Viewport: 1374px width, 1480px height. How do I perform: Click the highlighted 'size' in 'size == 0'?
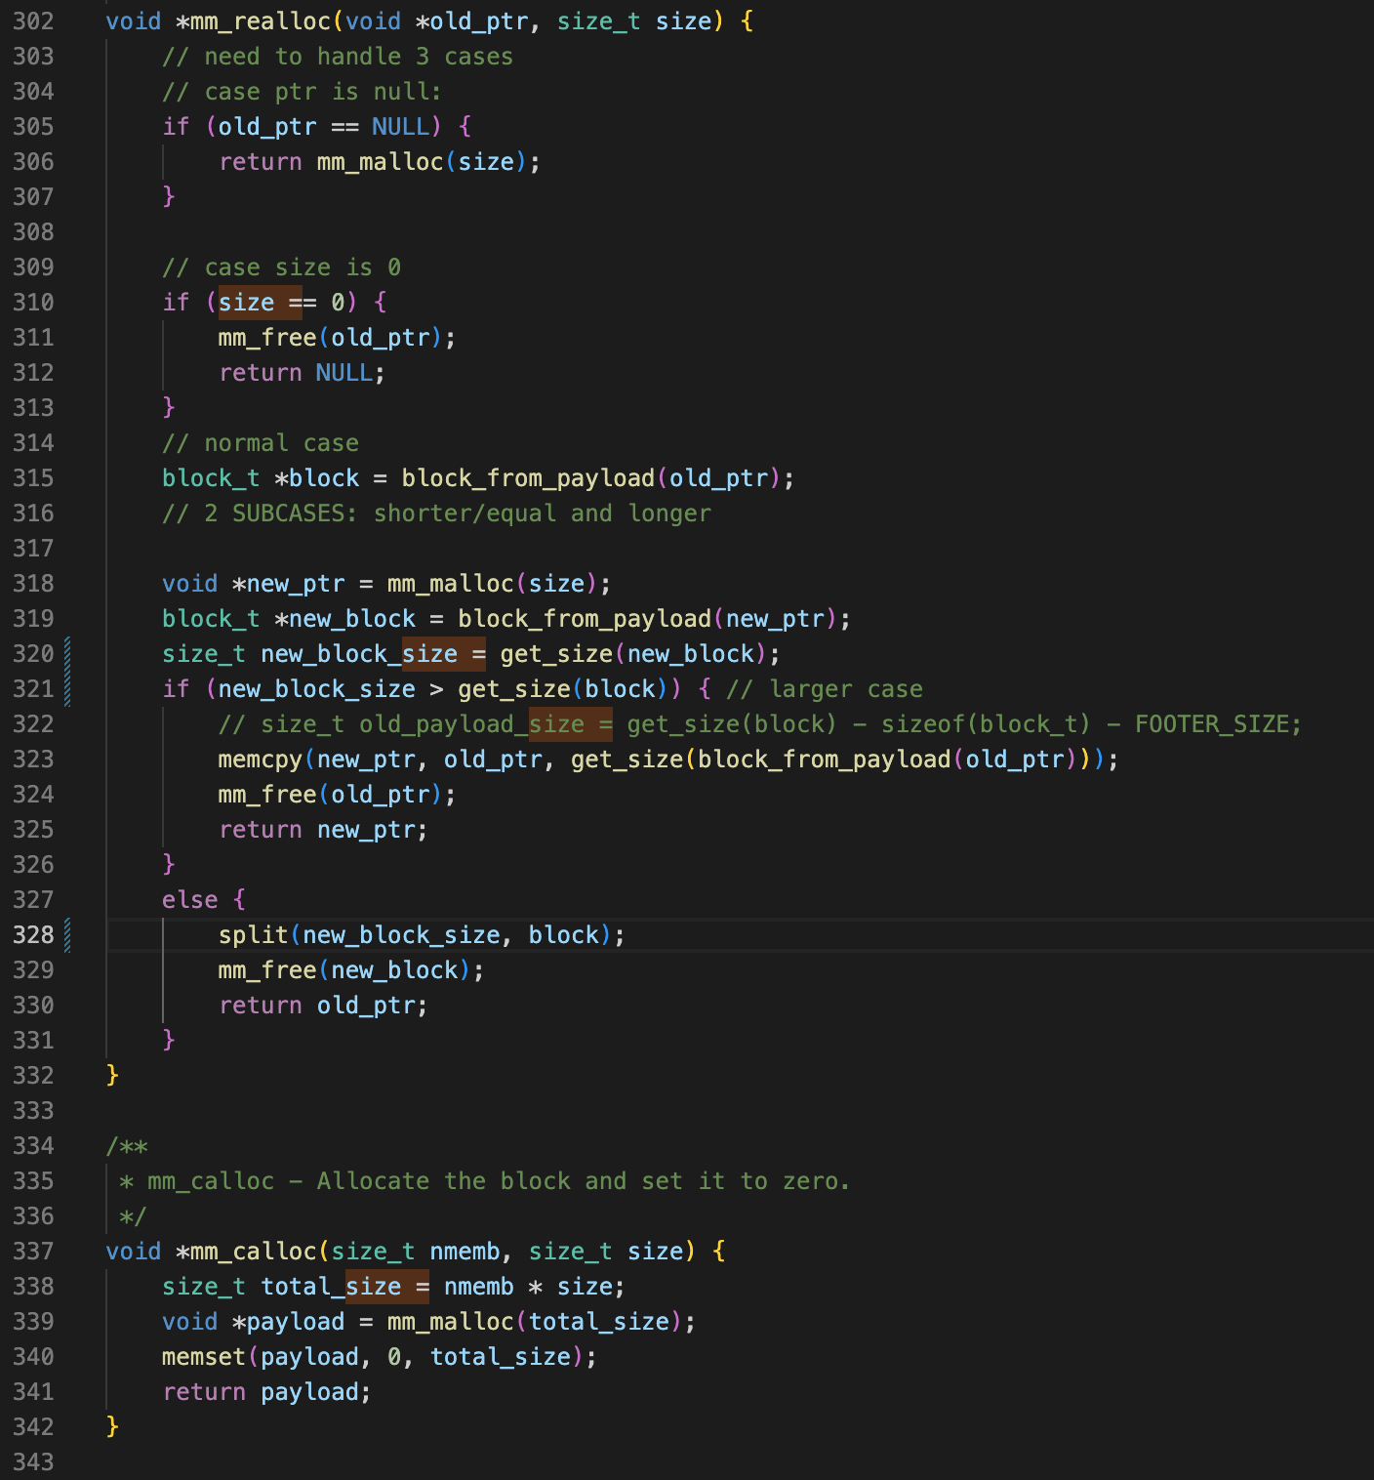coord(246,303)
